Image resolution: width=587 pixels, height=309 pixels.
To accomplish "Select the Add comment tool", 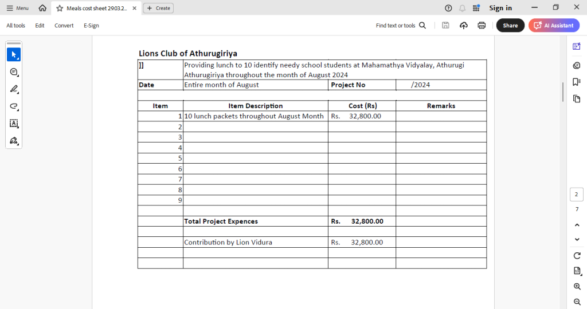I will pyautogui.click(x=14, y=72).
